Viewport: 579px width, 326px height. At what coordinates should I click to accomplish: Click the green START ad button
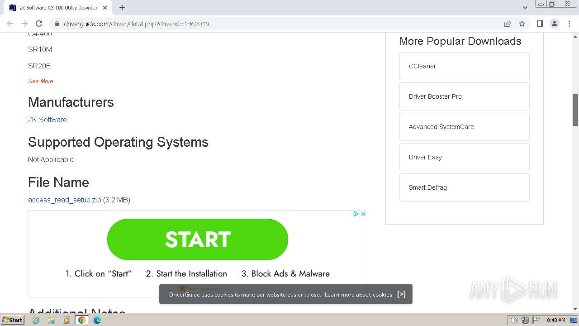pyautogui.click(x=198, y=240)
